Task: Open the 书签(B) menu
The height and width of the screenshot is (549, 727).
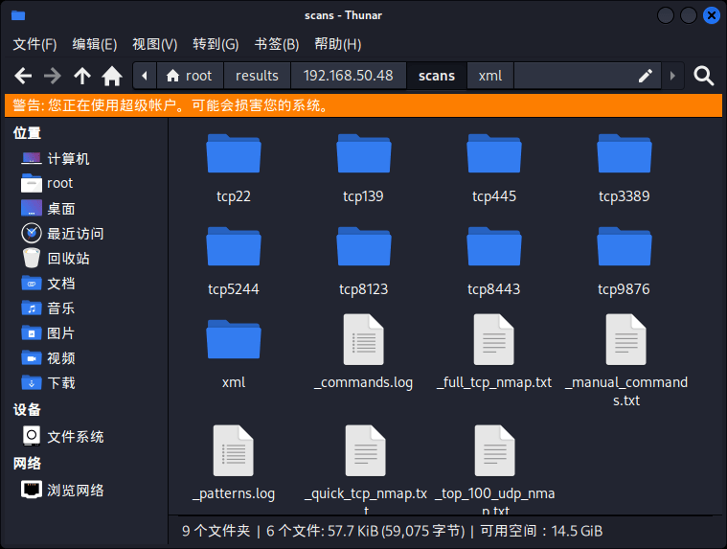Action: tap(277, 44)
